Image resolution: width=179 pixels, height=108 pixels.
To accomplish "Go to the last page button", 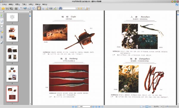I will pos(96,107).
